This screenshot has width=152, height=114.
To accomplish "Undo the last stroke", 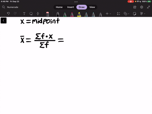I will pos(8,14).
